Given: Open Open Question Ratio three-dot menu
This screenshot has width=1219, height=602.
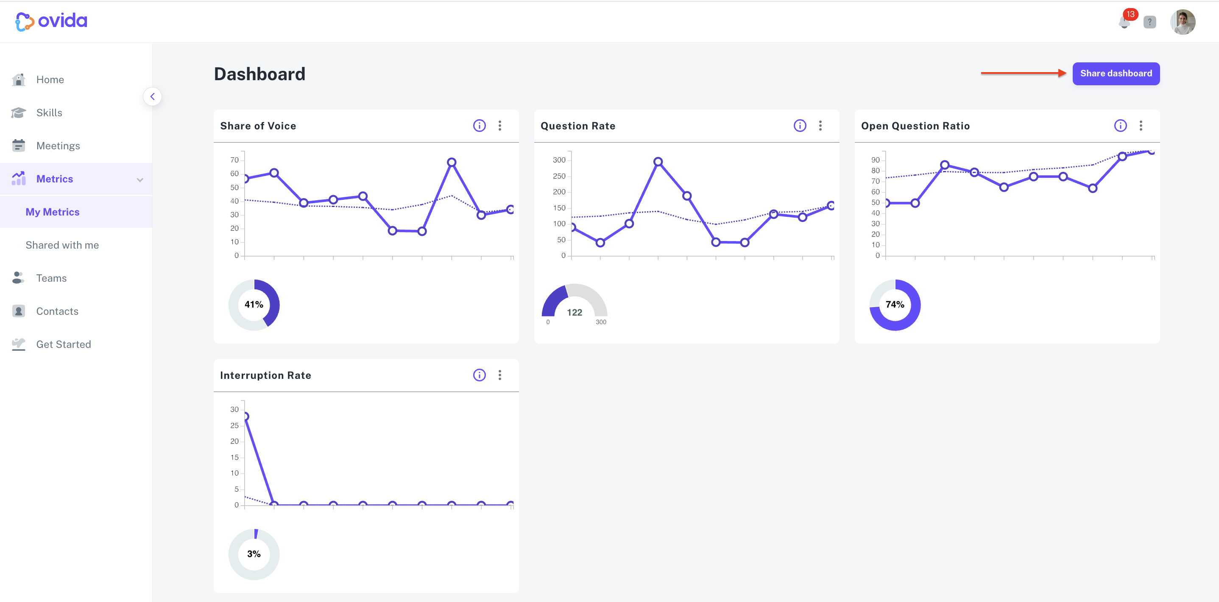Looking at the screenshot, I should [x=1141, y=126].
